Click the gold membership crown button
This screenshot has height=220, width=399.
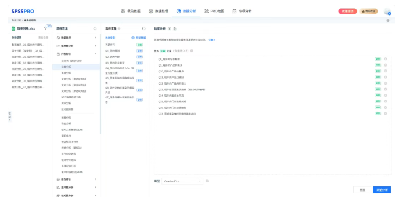pyautogui.click(x=368, y=11)
